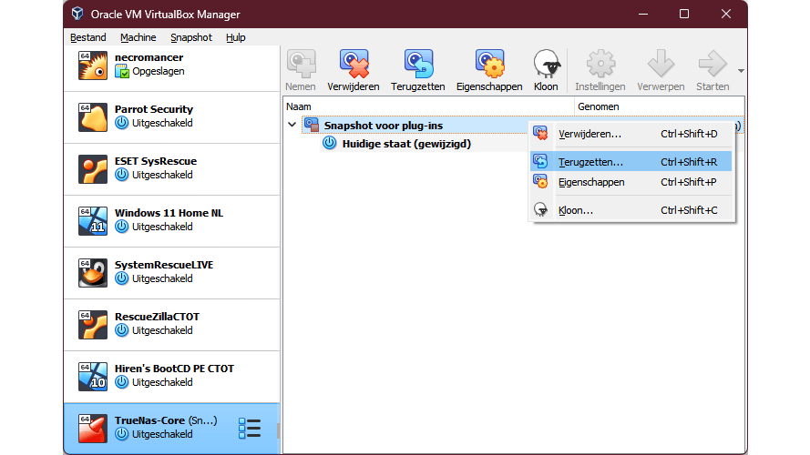Click the Verwijderen snapshot toolbar icon
Screen dimensions: 810x455
pyautogui.click(x=354, y=64)
